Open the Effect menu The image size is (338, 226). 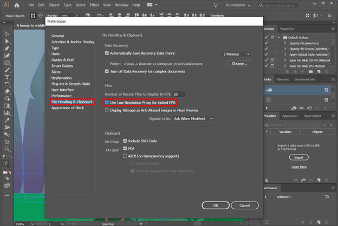click(x=95, y=5)
